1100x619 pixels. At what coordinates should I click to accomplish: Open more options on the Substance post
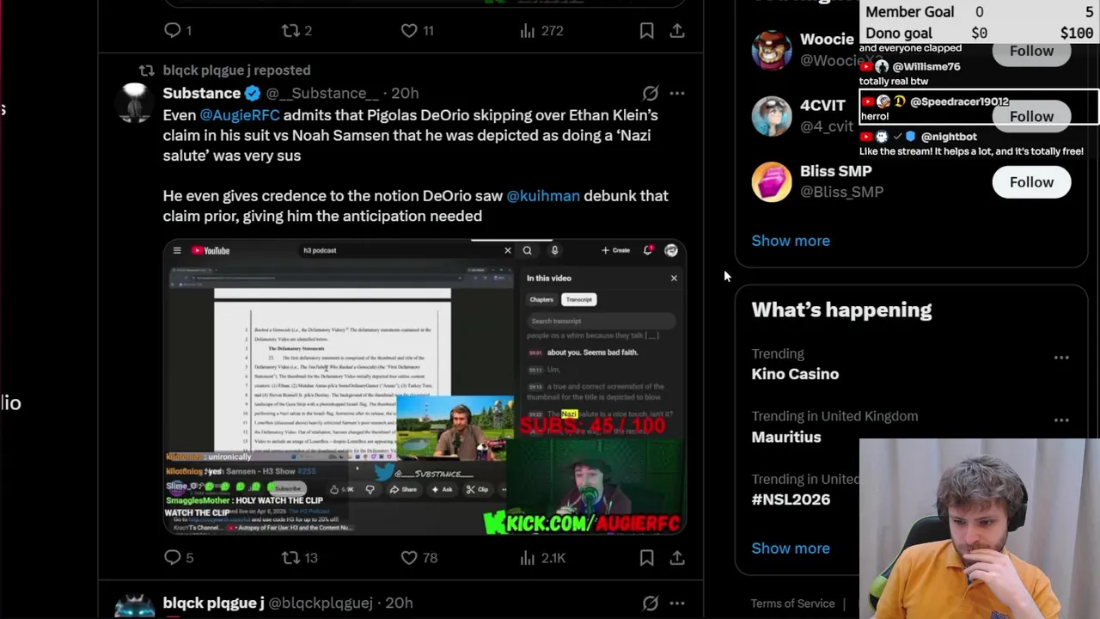pyautogui.click(x=677, y=93)
